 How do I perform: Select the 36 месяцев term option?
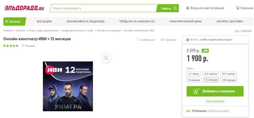(229, 80)
